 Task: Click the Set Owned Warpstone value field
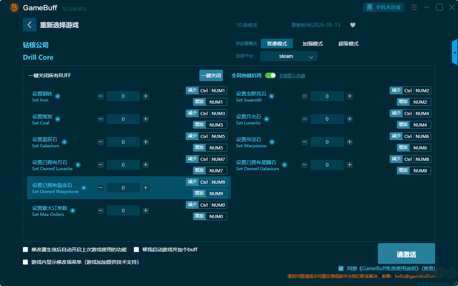(123, 188)
